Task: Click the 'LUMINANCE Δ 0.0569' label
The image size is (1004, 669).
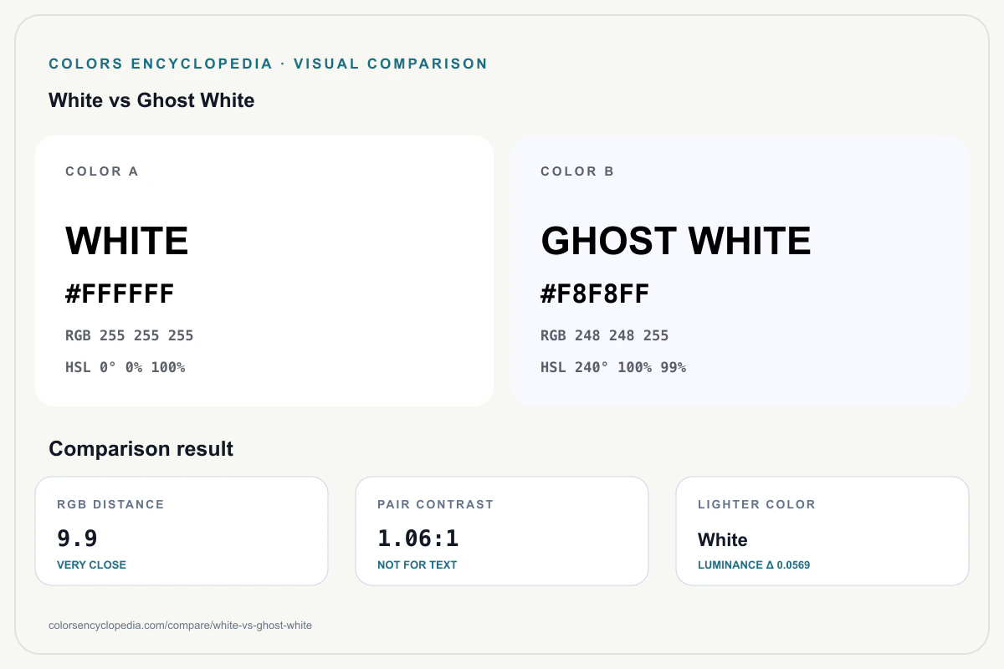Action: (x=754, y=564)
